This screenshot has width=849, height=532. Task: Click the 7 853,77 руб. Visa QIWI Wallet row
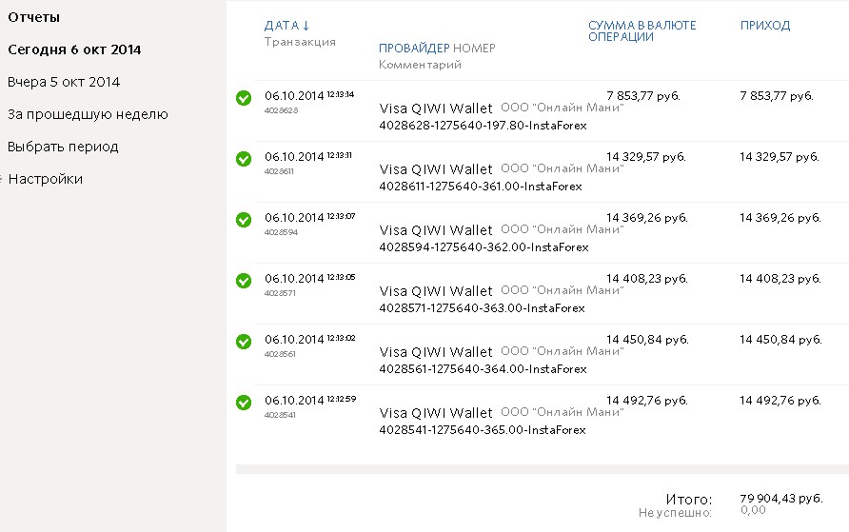click(436, 108)
